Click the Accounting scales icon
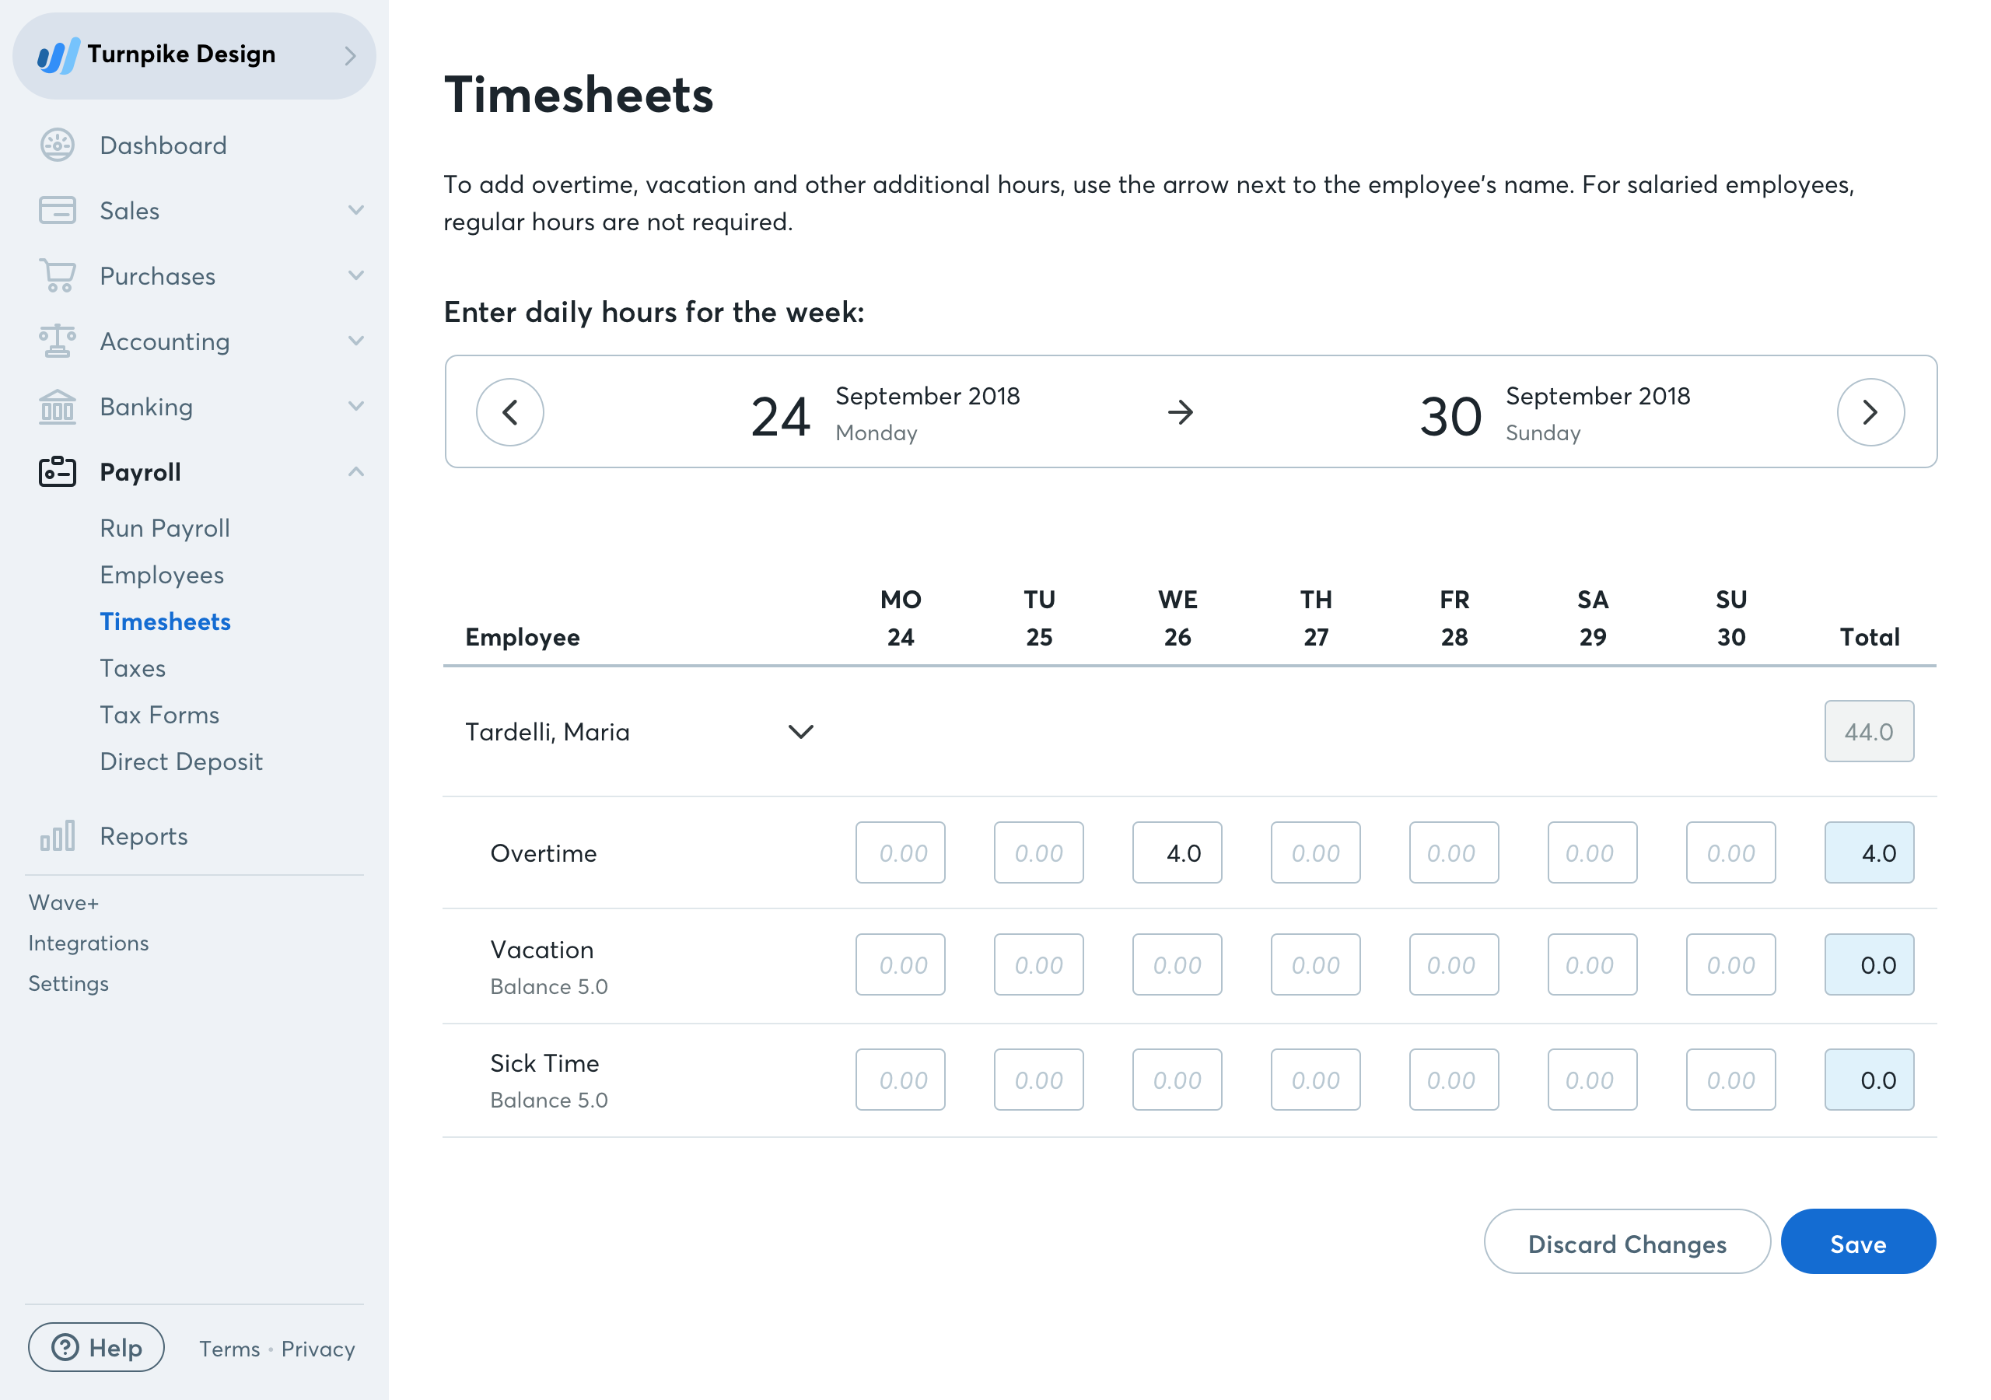 (x=58, y=341)
